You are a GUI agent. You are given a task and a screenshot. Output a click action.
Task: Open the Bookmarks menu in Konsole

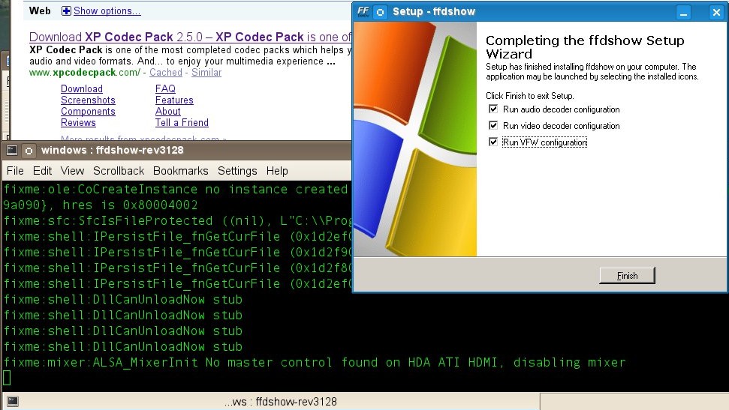(180, 171)
